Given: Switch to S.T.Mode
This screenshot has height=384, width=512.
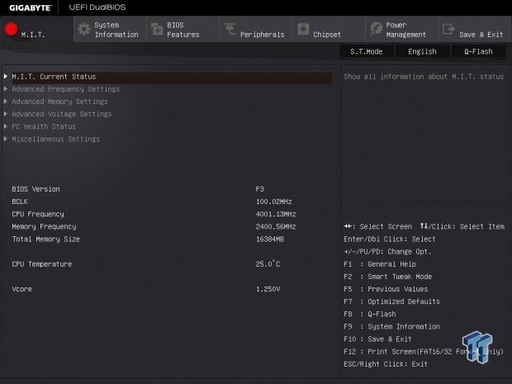Looking at the screenshot, I should 367,51.
